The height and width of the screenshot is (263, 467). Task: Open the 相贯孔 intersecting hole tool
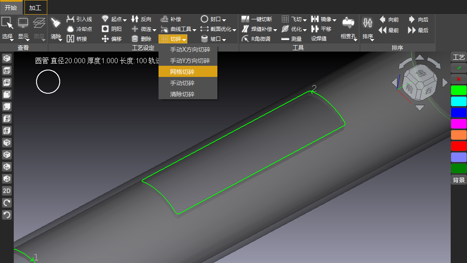[x=348, y=28]
